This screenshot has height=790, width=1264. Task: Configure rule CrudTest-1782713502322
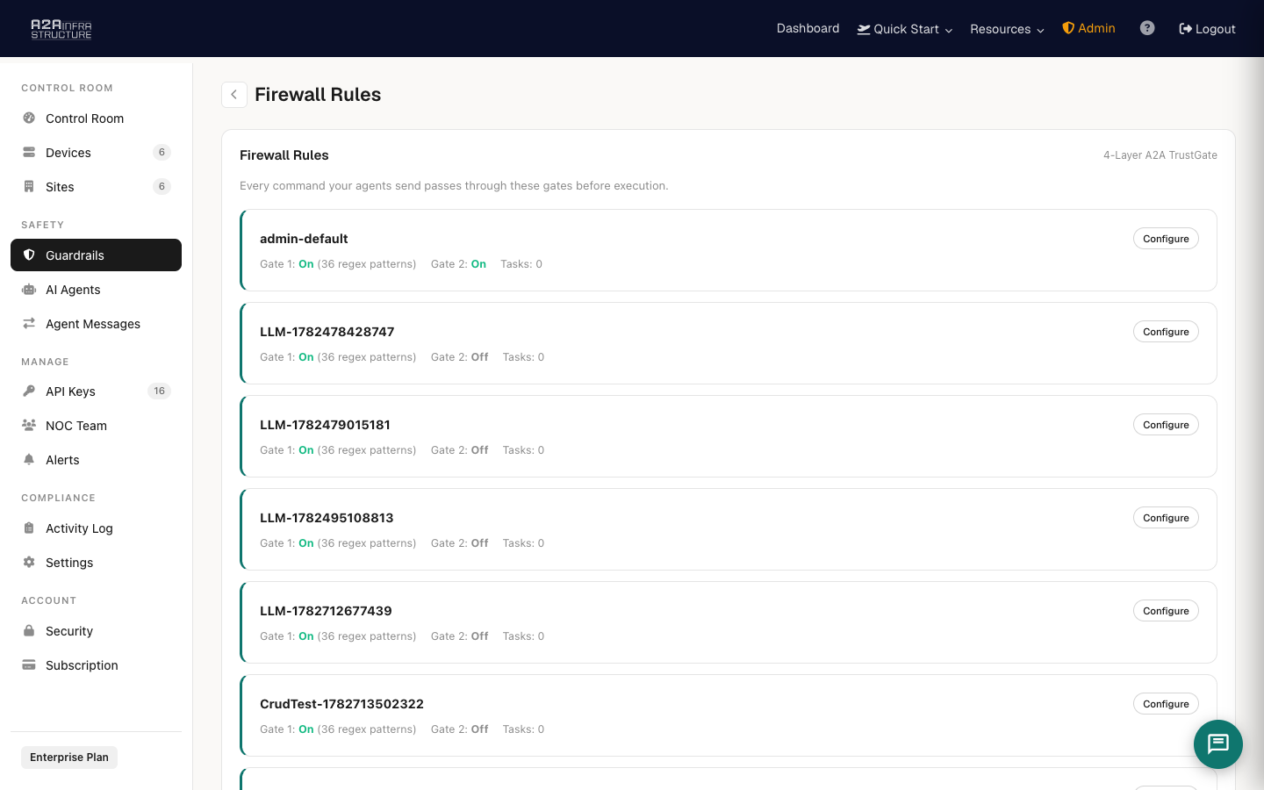[1166, 704]
